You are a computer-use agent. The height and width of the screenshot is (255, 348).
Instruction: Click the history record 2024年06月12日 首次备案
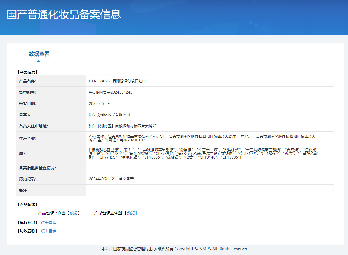(111, 179)
